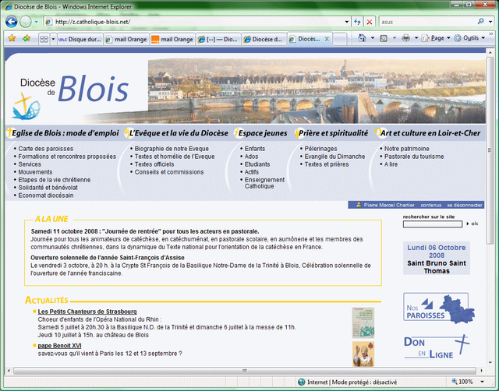Open Les Petits Chanteurs de Strasbourg article
499x391 pixels.
[x=87, y=312]
